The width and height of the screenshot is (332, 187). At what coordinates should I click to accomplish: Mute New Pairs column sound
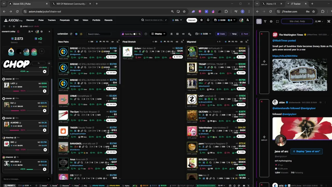click(x=113, y=42)
